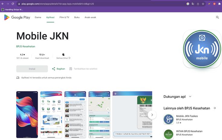Click the translate page icon

pyautogui.click(x=193, y=4)
